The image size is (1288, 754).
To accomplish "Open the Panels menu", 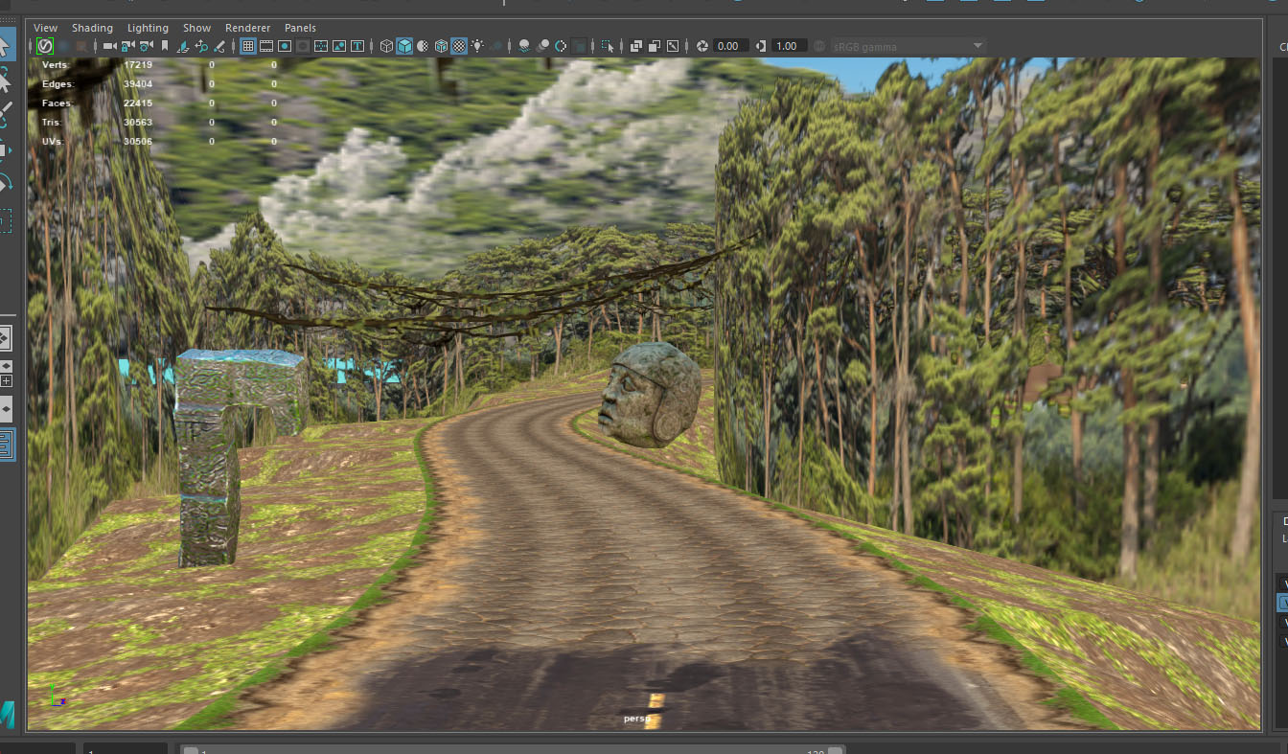I will point(300,28).
